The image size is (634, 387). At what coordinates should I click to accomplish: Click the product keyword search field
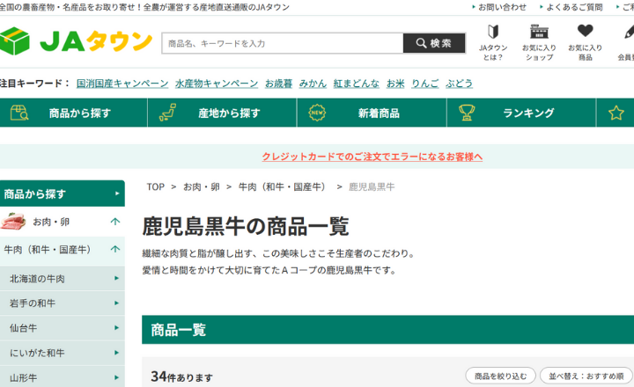pos(282,43)
